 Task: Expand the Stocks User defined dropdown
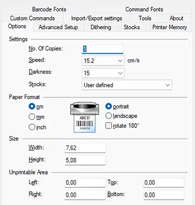tap(127, 85)
